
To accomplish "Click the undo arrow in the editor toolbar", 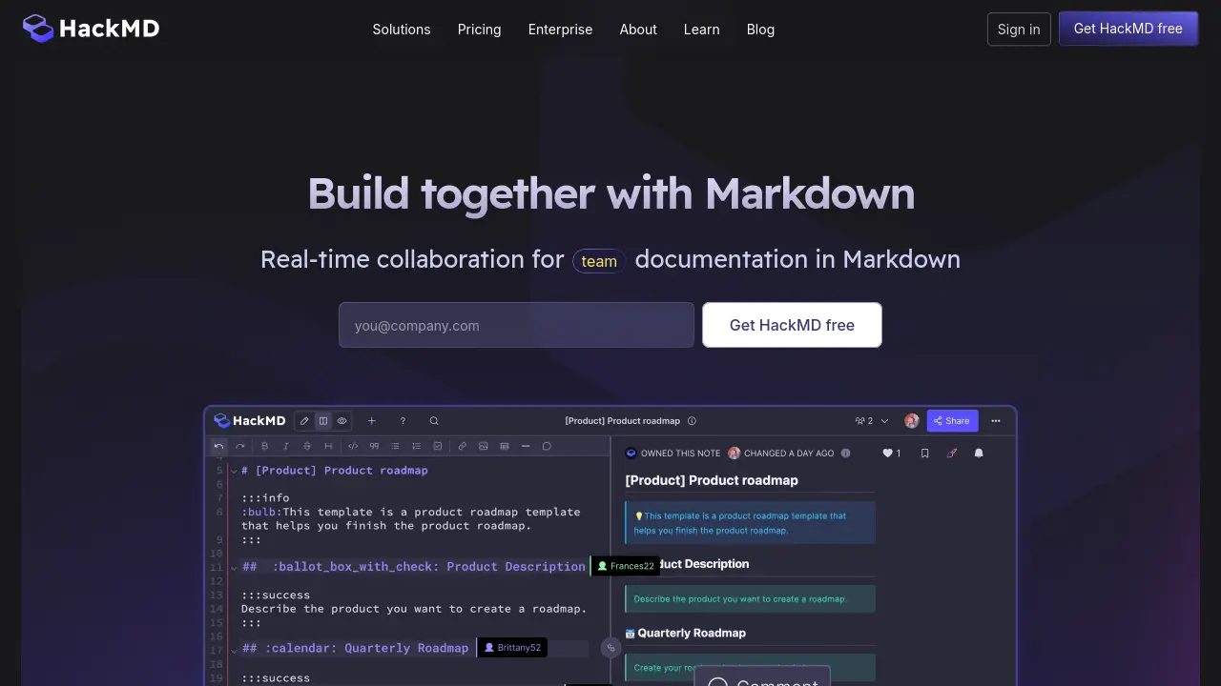I will [218, 446].
